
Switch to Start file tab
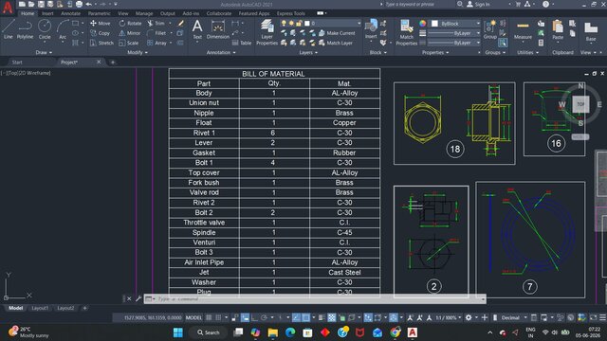17,63
